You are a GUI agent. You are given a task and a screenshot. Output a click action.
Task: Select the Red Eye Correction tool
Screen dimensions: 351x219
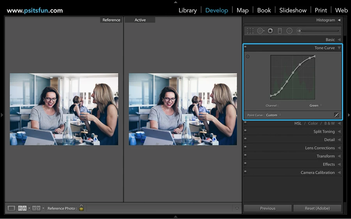270,31
